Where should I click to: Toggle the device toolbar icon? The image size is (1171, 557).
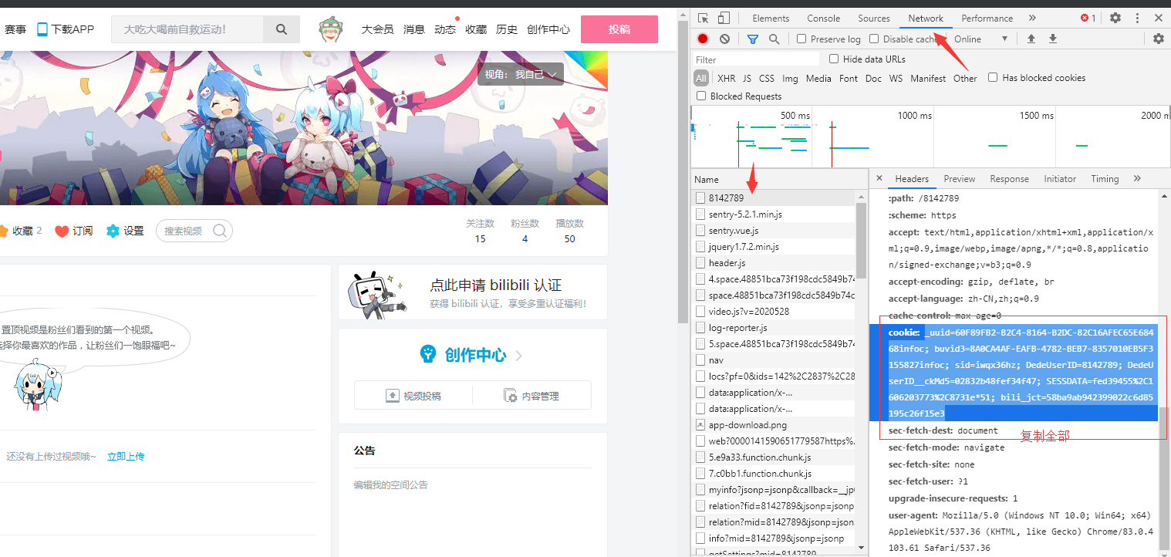point(724,19)
